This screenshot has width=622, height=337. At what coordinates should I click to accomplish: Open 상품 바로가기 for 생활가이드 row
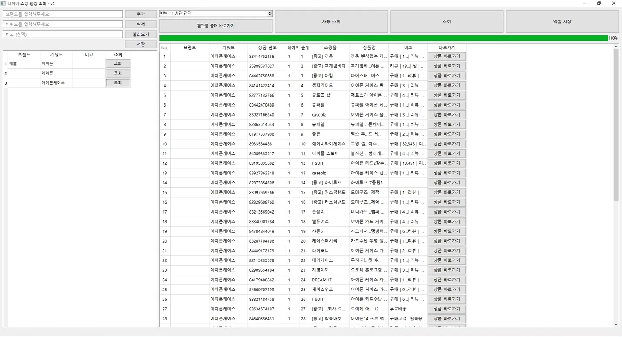click(x=447, y=85)
